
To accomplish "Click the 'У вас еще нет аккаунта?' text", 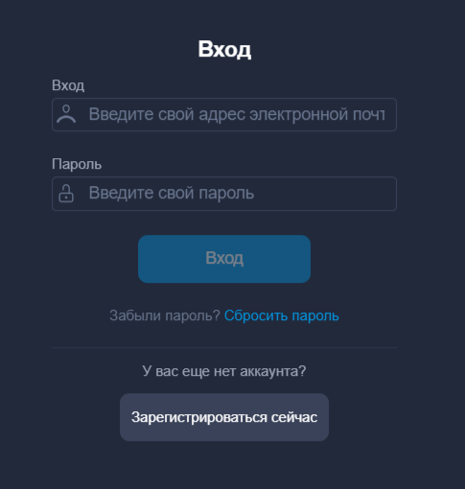I will click(224, 371).
